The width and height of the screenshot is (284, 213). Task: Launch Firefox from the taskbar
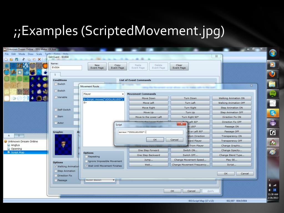pyautogui.click(x=273, y=74)
